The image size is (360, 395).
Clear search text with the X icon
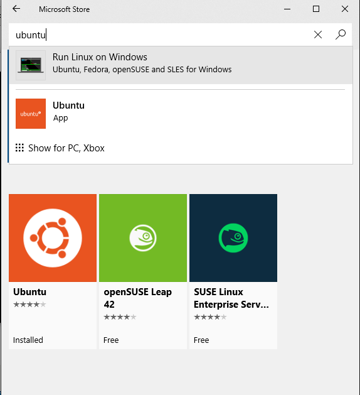[x=318, y=35]
